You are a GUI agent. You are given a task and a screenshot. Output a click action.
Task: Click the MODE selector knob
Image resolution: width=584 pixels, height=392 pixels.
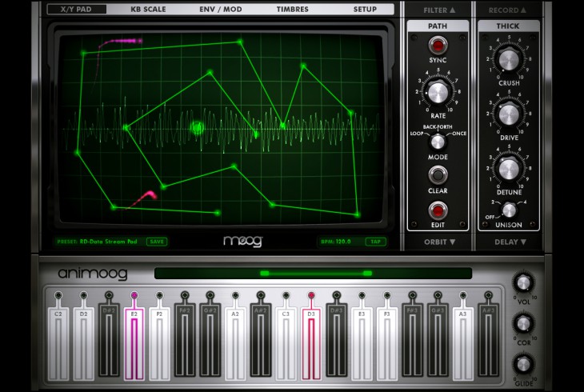pos(438,142)
